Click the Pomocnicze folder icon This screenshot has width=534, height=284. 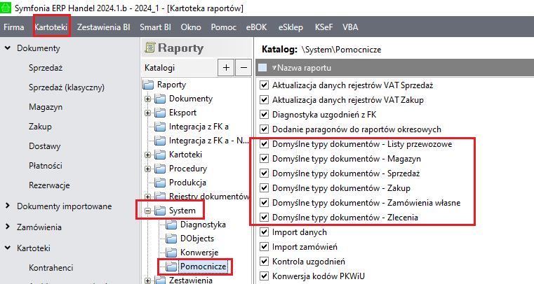(170, 267)
